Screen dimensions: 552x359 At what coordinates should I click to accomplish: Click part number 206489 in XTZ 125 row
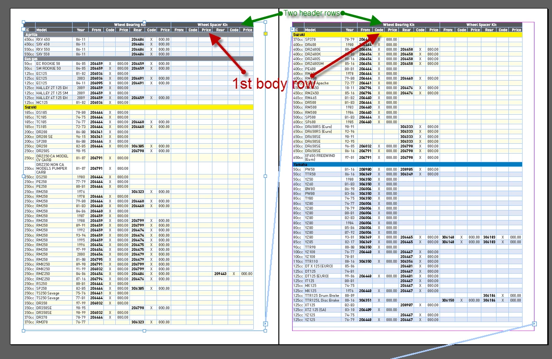(x=365, y=310)
